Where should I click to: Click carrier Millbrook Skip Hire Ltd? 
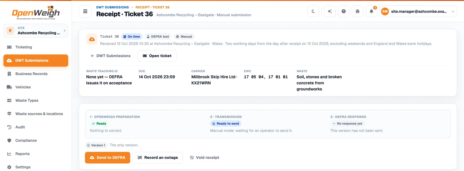click(x=214, y=80)
